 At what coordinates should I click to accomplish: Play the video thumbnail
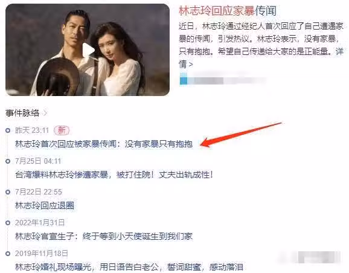[88, 50]
